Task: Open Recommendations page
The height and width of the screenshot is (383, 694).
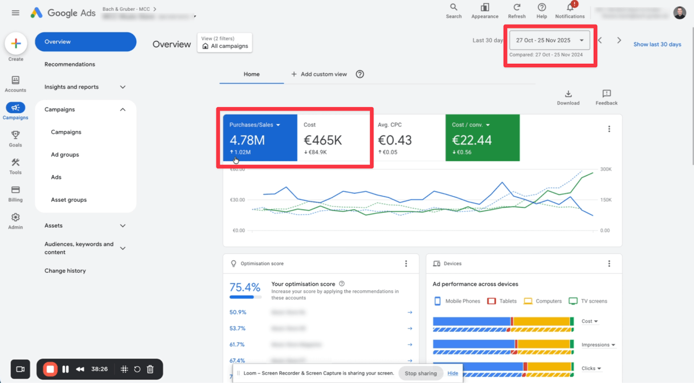Action: click(70, 64)
